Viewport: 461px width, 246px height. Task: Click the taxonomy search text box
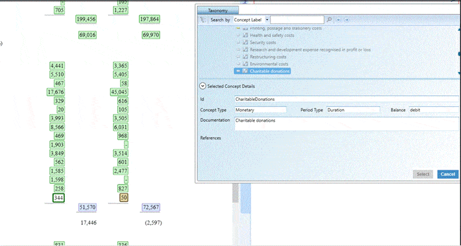tap(297, 20)
